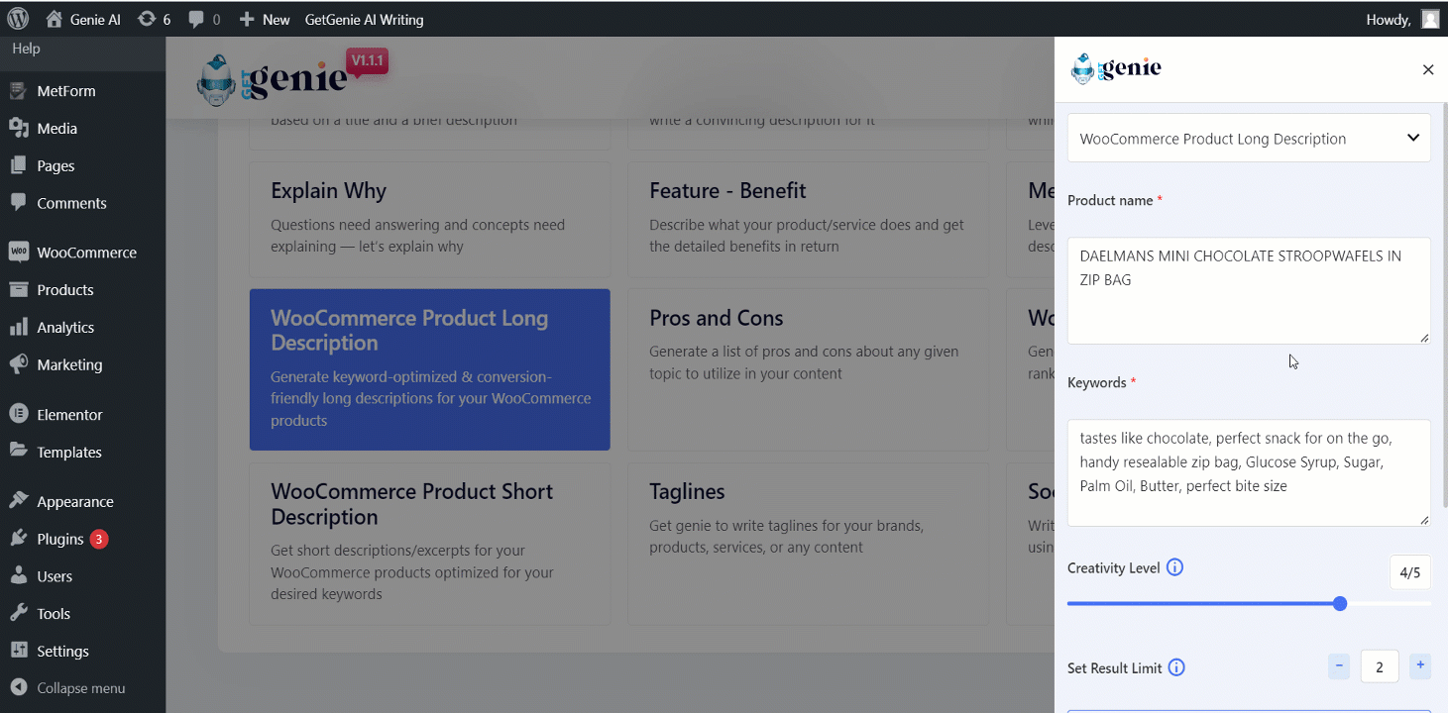
Task: Click the genie logo in side panel
Action: tap(1116, 68)
